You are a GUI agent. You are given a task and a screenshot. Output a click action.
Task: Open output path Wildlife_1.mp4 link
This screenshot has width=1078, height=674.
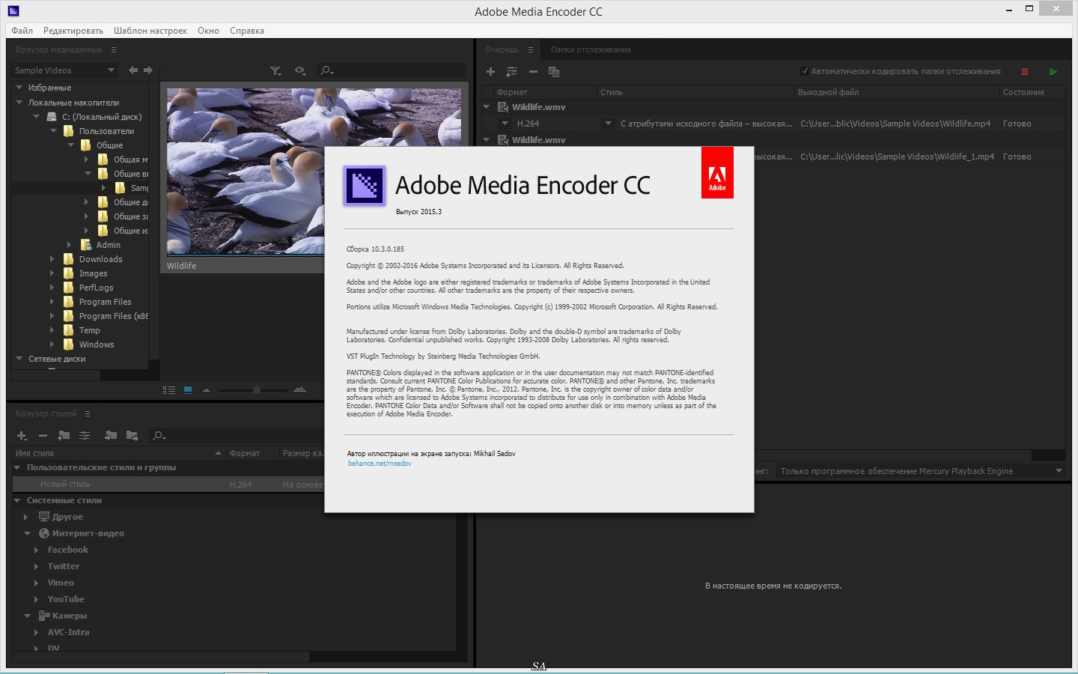pyautogui.click(x=897, y=157)
